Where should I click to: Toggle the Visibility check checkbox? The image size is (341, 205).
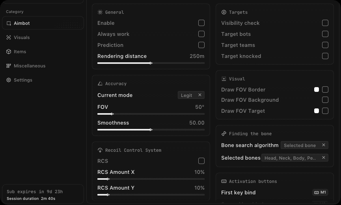(x=325, y=23)
